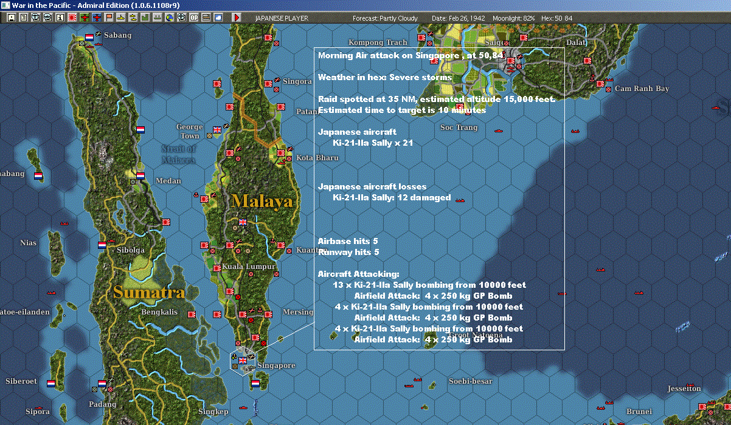Click the Dutch flag south of Singapore
This screenshot has width=731, height=425.
[x=255, y=384]
